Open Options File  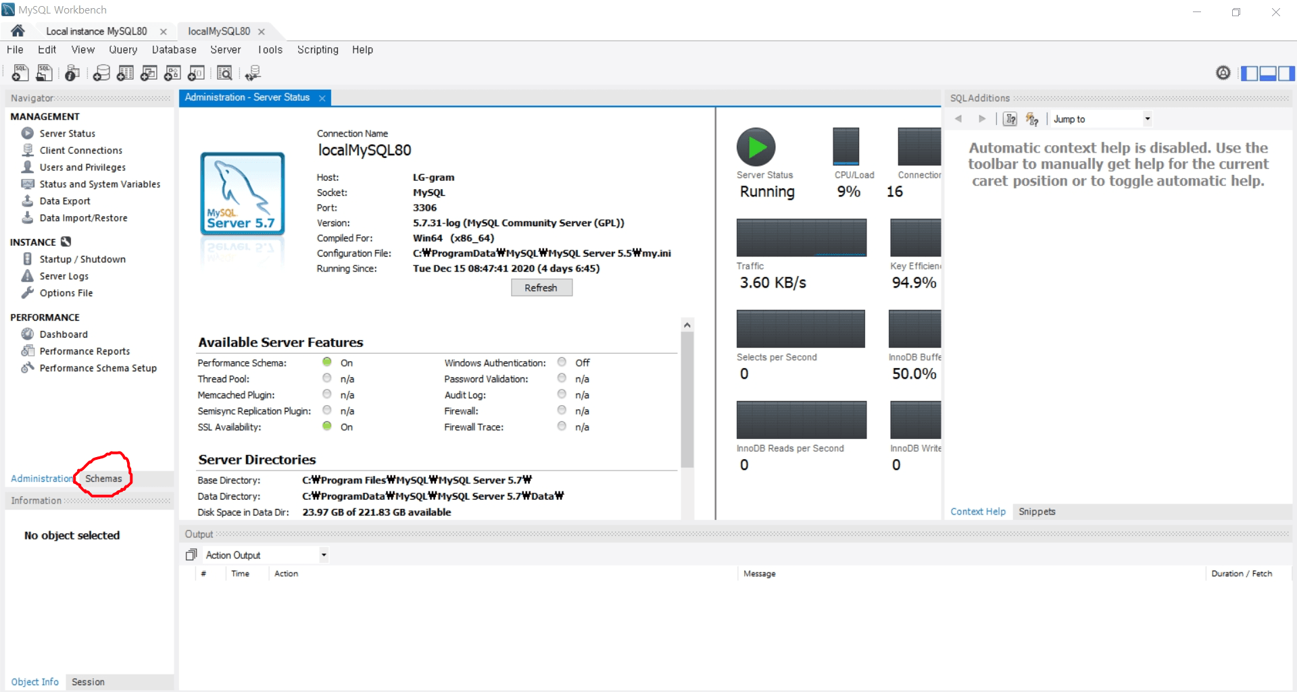[66, 293]
